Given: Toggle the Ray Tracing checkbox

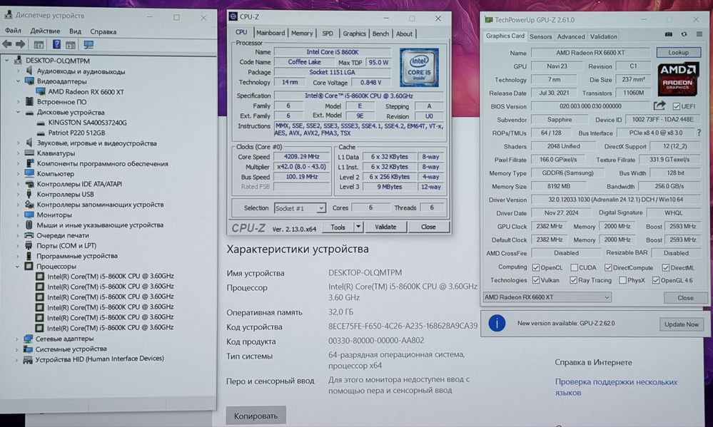Looking at the screenshot, I should click(x=573, y=280).
